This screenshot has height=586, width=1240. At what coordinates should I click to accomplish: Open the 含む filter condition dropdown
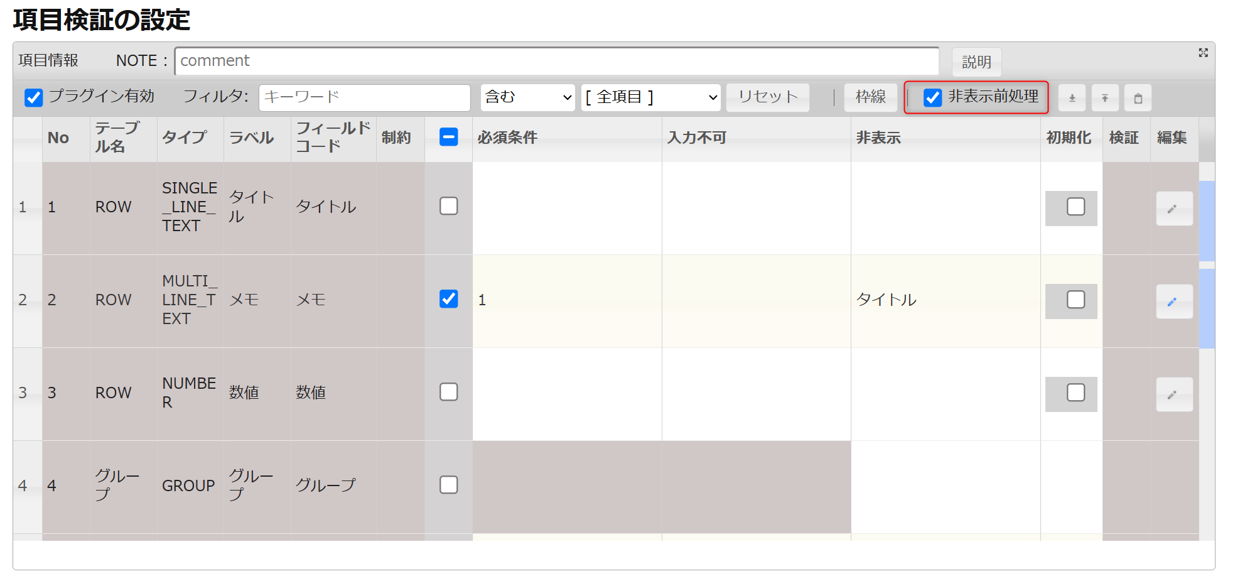tap(527, 97)
